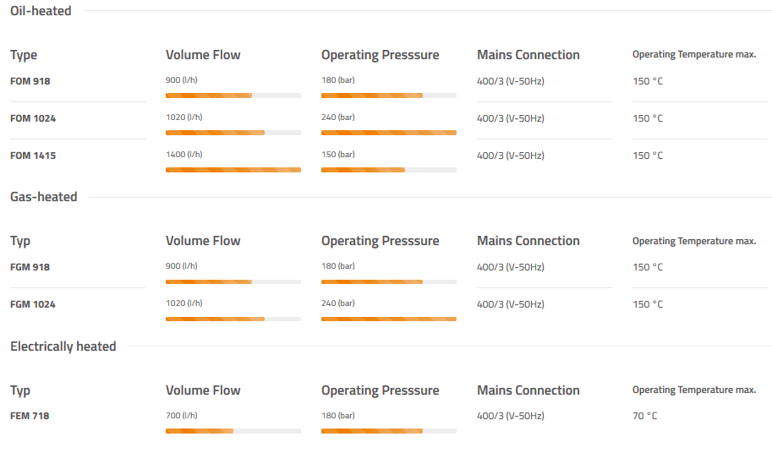Click the FEM 718 operating pressure bar

[x=388, y=431]
